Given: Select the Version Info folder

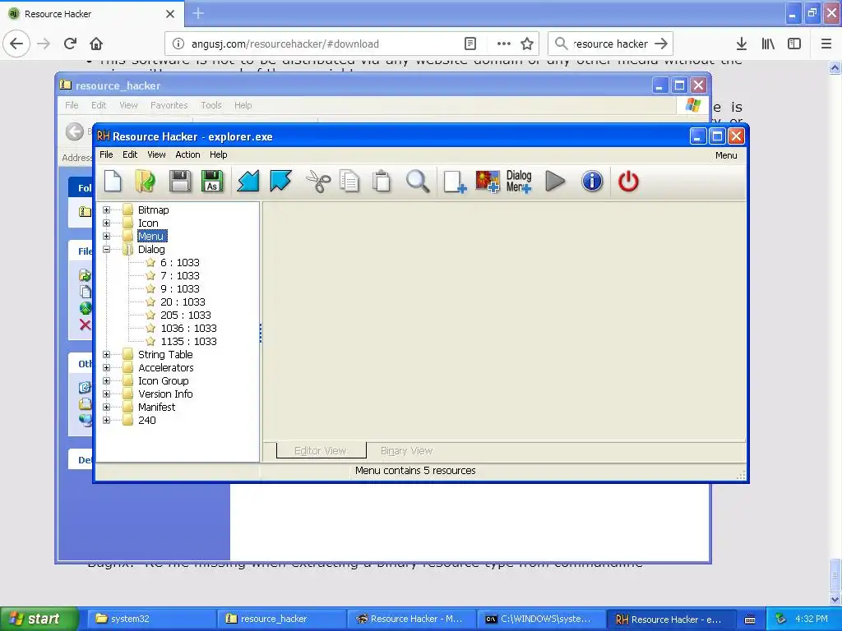Looking at the screenshot, I should [x=165, y=394].
